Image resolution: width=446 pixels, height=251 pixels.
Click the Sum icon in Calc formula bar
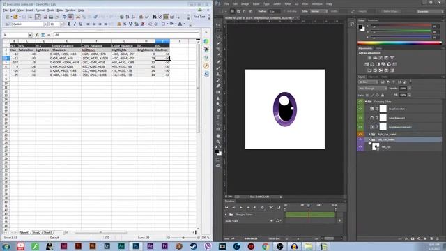click(x=43, y=35)
